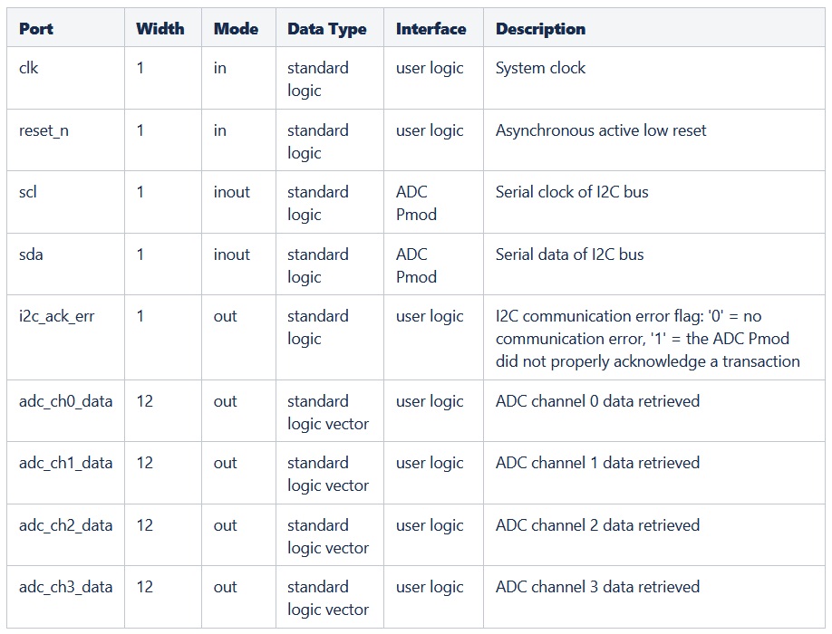The width and height of the screenshot is (832, 634).
Task: Click the sda port name
Action: coord(31,255)
